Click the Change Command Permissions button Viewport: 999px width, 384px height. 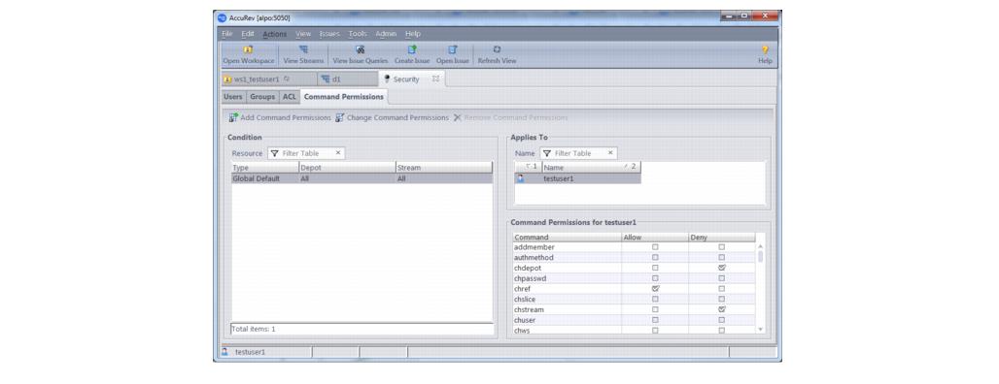point(392,117)
